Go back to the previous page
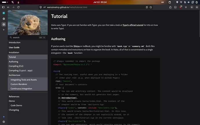The width and height of the screenshot is (200, 125). click(x=8, y=7)
